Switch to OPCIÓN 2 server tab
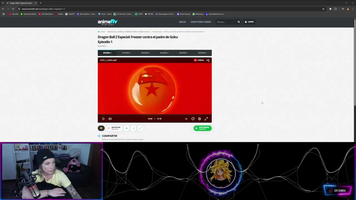This screenshot has height=200, width=356. (126, 53)
